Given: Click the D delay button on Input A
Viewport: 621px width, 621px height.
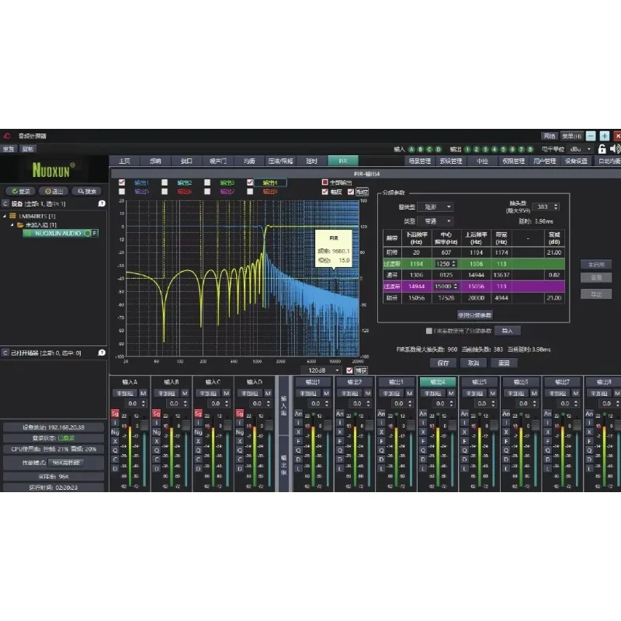Looking at the screenshot, I should point(115,469).
